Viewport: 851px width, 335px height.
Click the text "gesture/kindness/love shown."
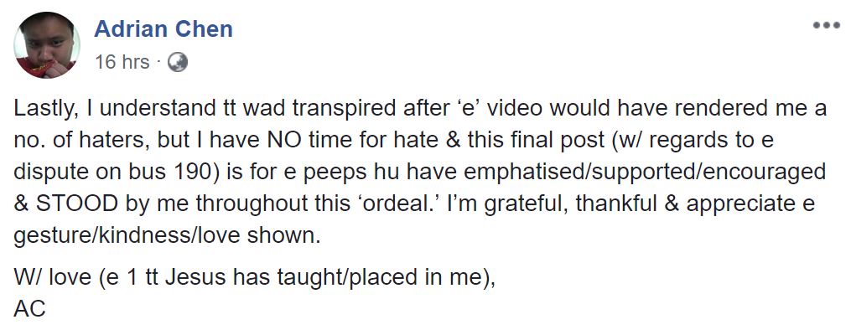coord(168,234)
